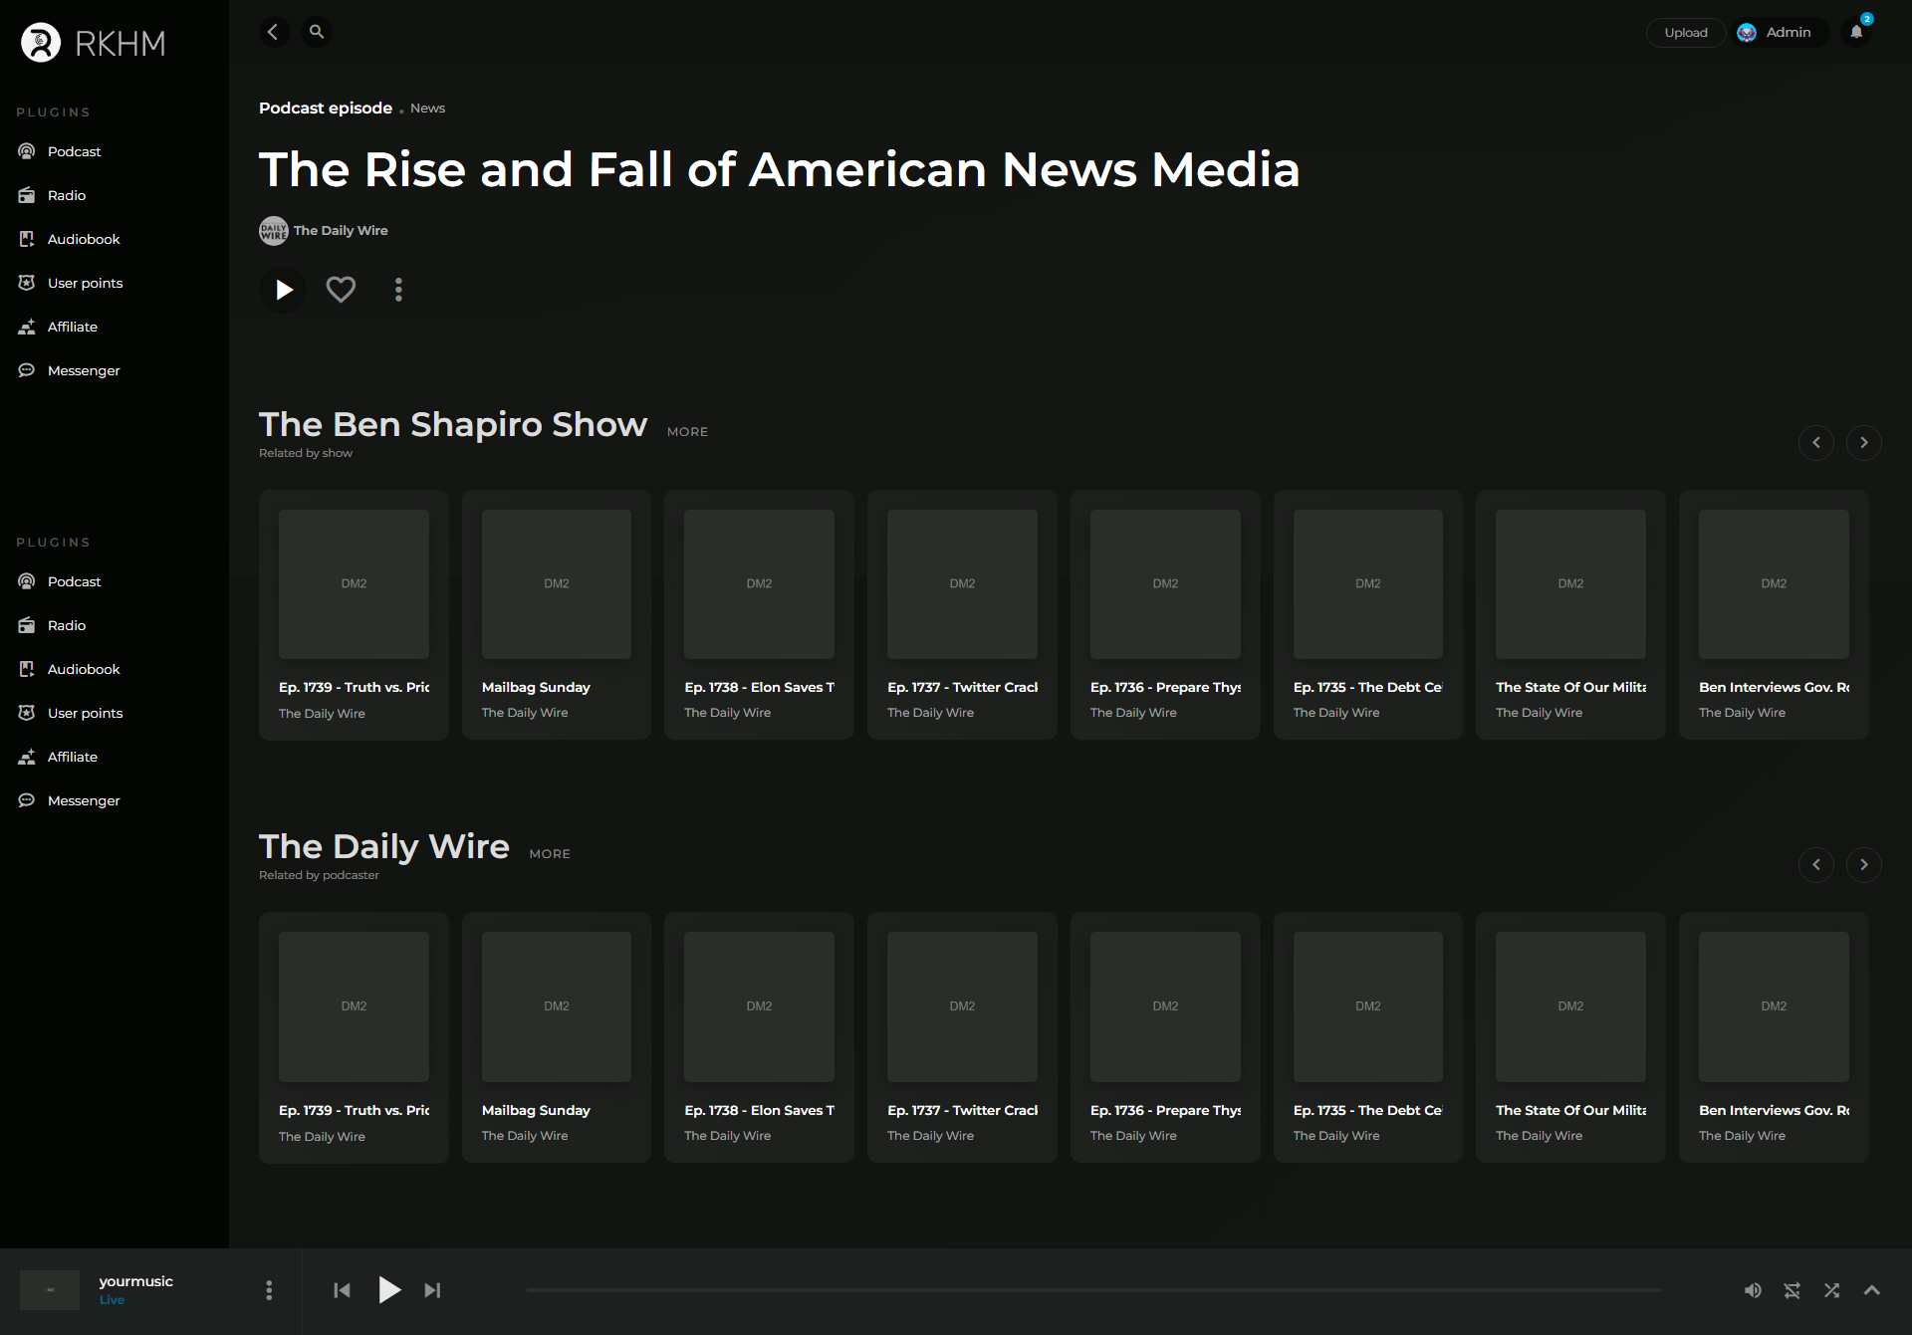
Task: Expand the player with the up chevron
Action: click(1871, 1290)
